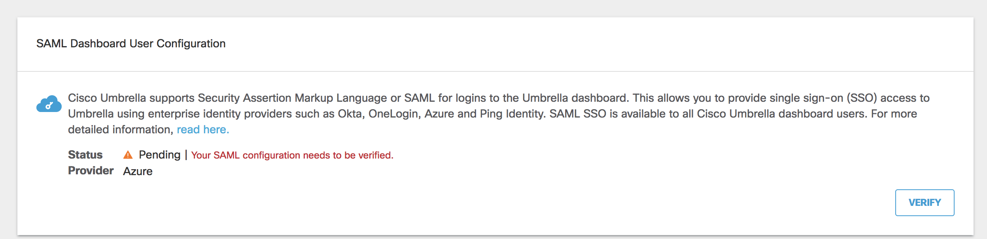
Task: Click the "single sign-on (SSO)" phrase
Action: [822, 98]
